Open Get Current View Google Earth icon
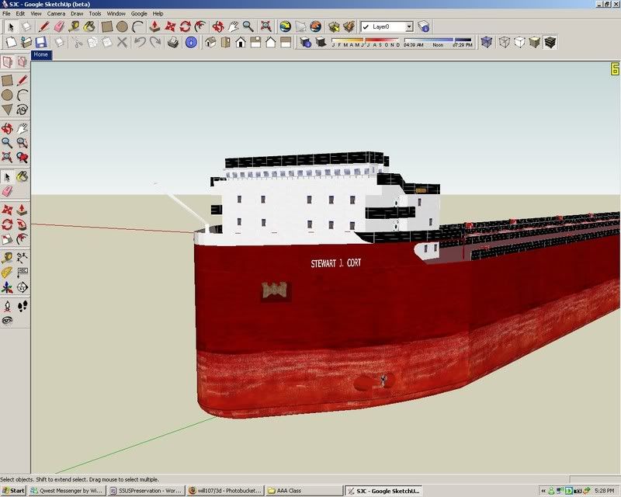Image resolution: width=621 pixels, height=497 pixels. click(285, 26)
